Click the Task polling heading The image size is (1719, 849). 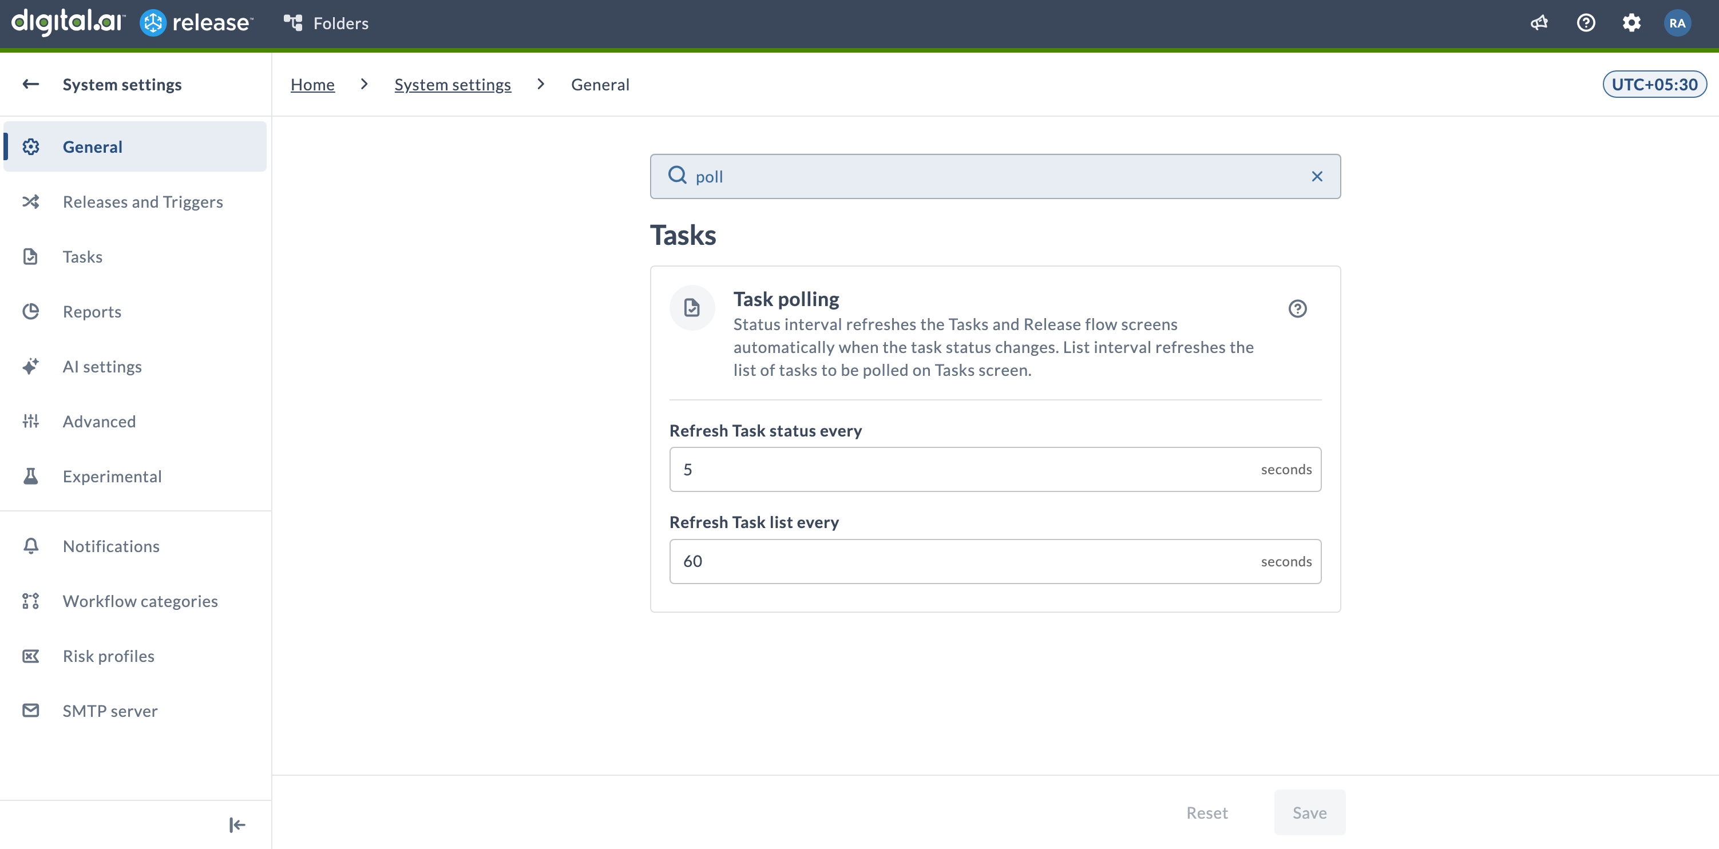point(786,299)
